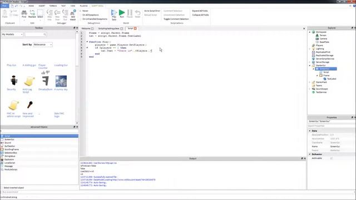
Task: Click the Pause icon in the ribbon
Action: pos(130,12)
